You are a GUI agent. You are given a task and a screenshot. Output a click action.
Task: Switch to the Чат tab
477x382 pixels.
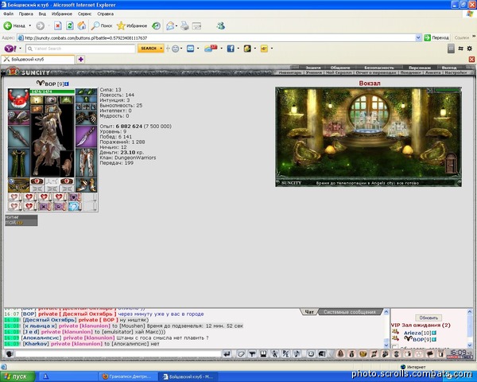click(x=309, y=312)
